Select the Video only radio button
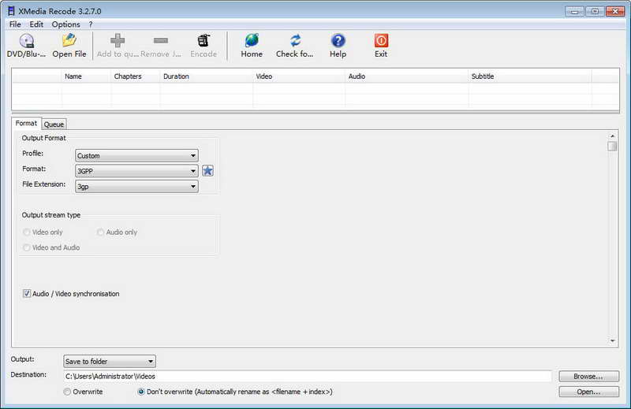Viewport: 631px width, 409px height. (27, 232)
